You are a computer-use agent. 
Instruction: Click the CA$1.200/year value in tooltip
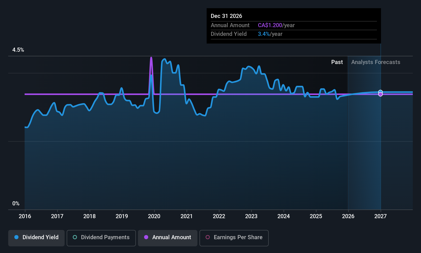tap(276, 25)
